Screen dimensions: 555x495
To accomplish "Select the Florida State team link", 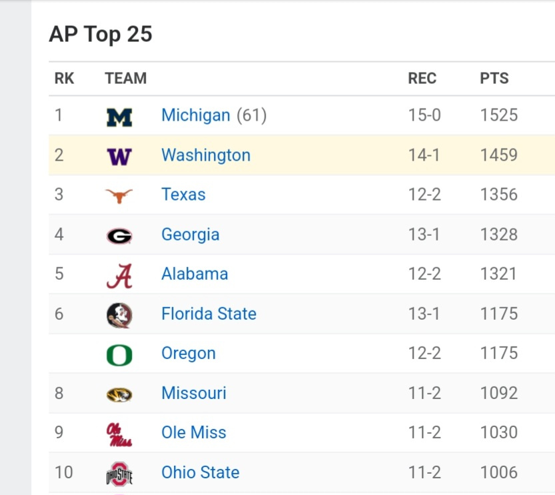I will [209, 314].
